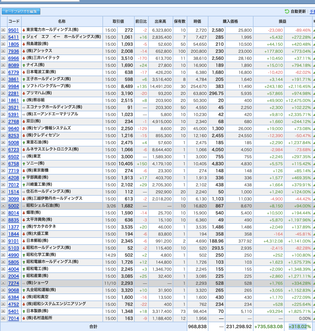Open stock code link 9101
Viewport: 315px width, 331px height.
click(13, 241)
